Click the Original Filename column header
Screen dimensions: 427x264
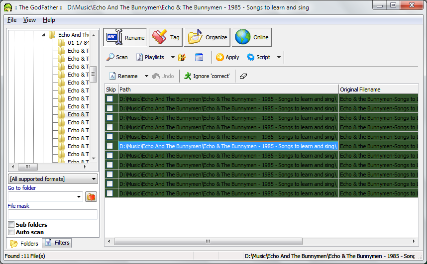click(x=378, y=89)
